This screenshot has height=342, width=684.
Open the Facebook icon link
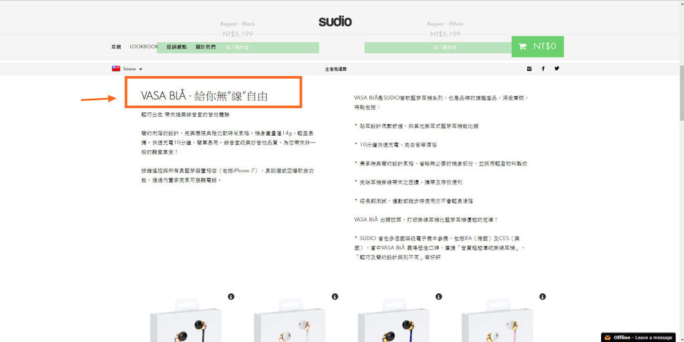click(x=543, y=69)
